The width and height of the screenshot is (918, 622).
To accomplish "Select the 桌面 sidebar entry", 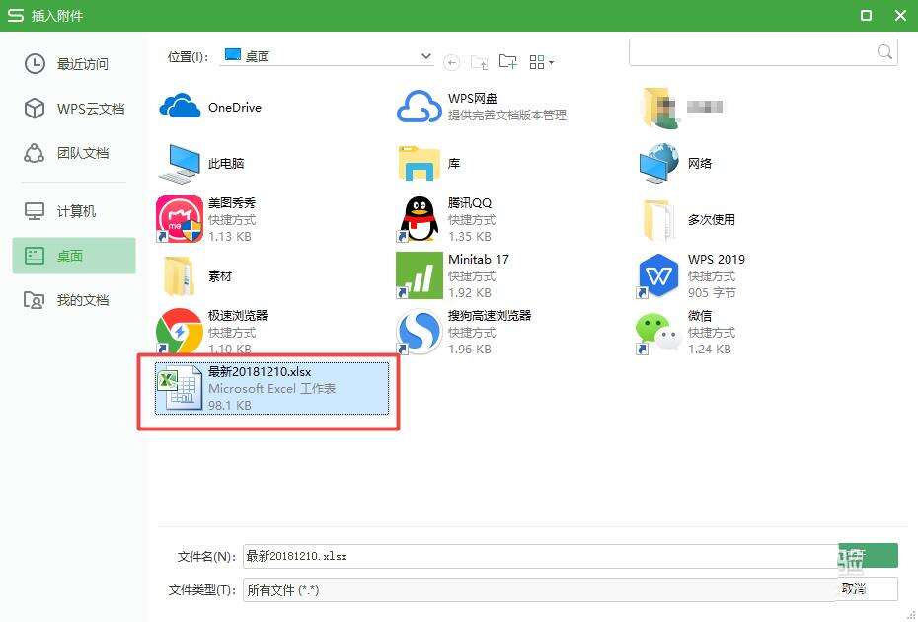I will [74, 256].
